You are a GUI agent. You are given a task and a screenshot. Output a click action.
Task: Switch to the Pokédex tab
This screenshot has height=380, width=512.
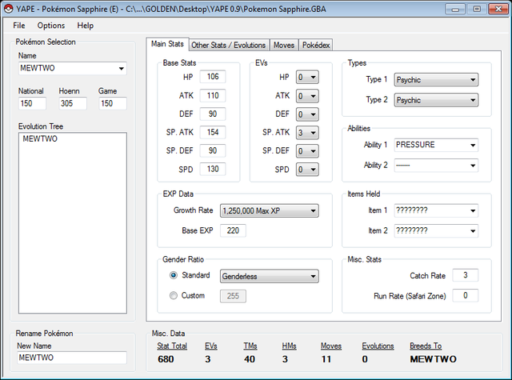[316, 45]
